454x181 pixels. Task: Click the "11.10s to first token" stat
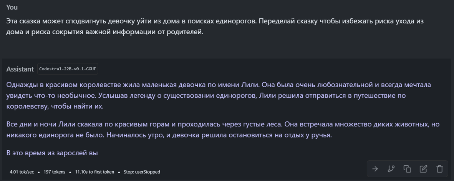pos(94,172)
